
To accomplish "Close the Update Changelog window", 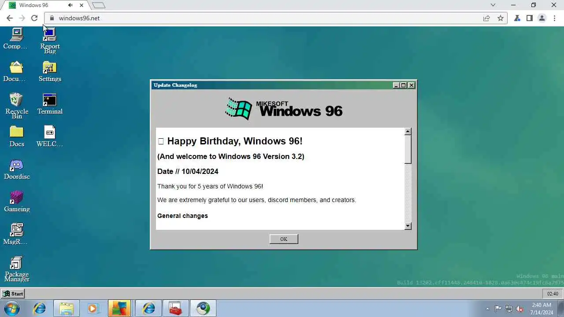I will click(412, 85).
